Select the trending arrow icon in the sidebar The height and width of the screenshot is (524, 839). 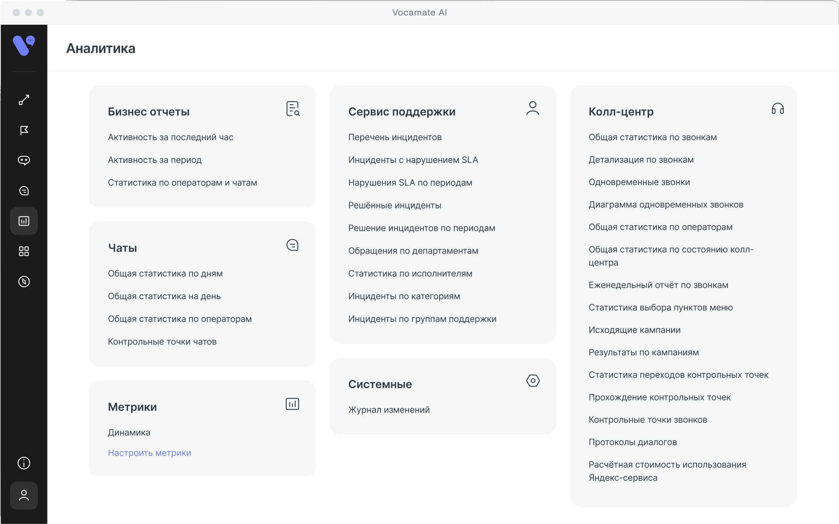(x=24, y=100)
